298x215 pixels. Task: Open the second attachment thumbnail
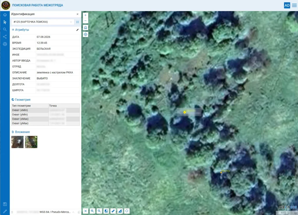[x=31, y=142]
